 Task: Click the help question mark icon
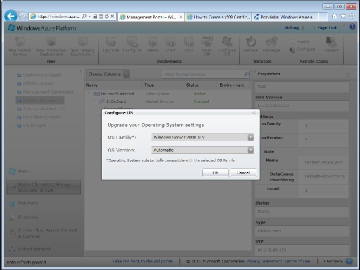(x=352, y=27)
